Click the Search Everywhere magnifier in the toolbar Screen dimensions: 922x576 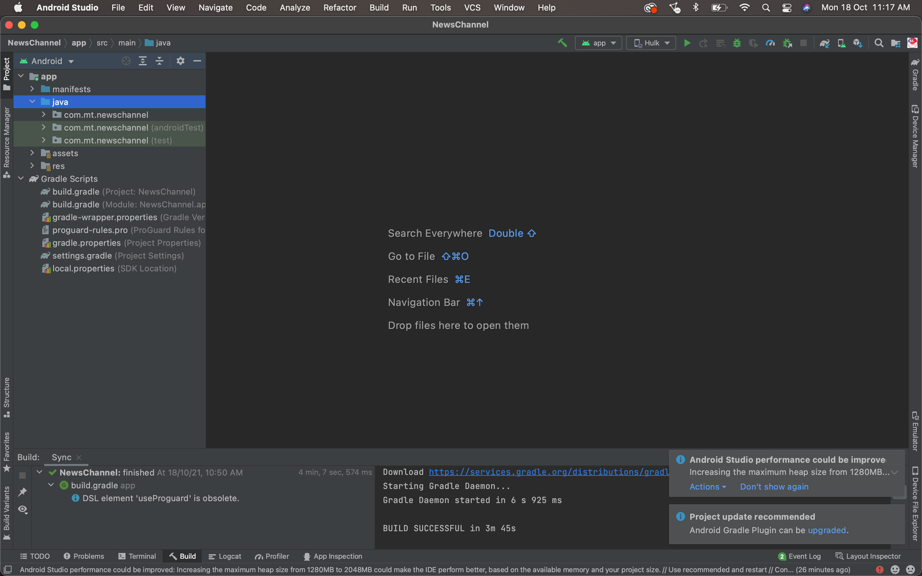point(879,43)
